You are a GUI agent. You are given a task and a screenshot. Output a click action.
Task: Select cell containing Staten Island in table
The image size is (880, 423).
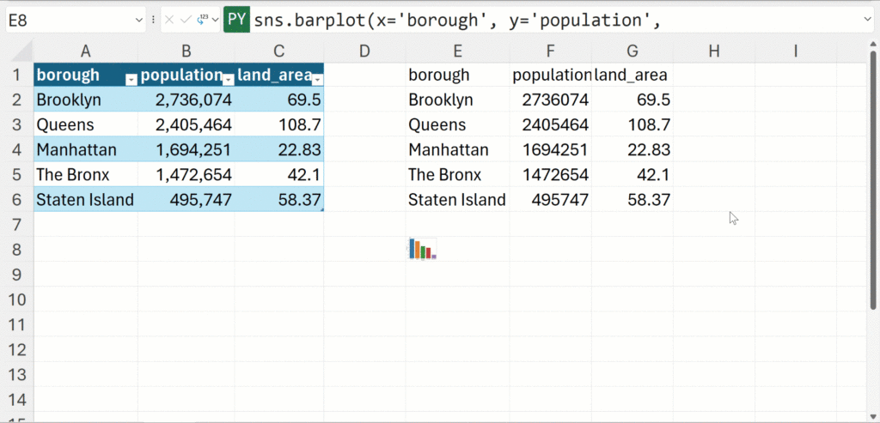[x=85, y=199]
